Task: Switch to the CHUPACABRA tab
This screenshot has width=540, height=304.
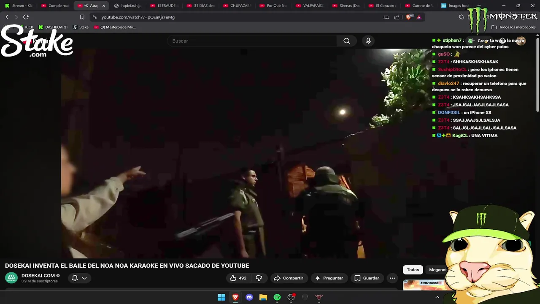Action: click(x=237, y=6)
